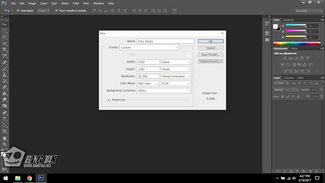The height and width of the screenshot is (183, 325).
Task: Toggle the layer filter on/off switch
Action: 322,83
